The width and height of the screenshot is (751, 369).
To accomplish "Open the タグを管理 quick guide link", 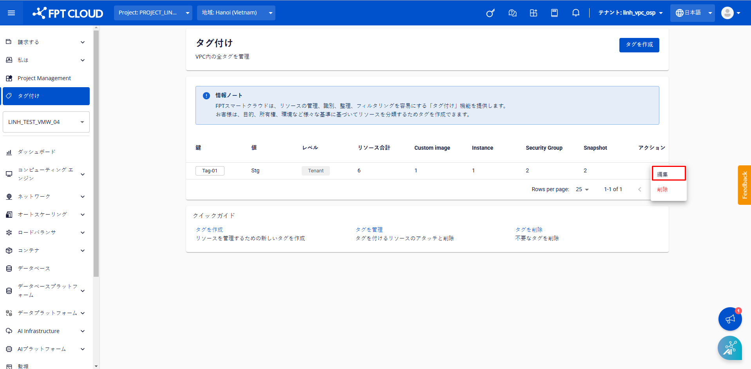I will click(369, 230).
